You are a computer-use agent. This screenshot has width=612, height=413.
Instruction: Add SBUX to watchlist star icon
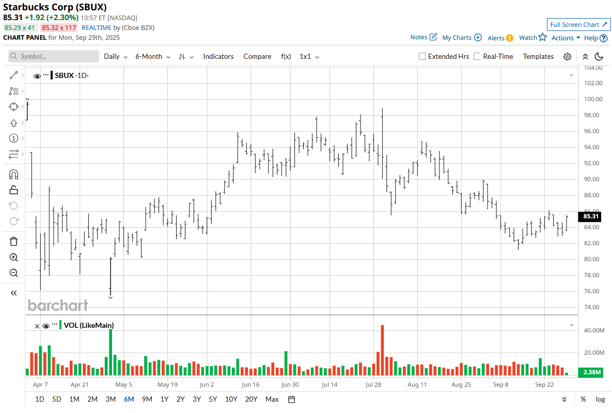tap(542, 37)
